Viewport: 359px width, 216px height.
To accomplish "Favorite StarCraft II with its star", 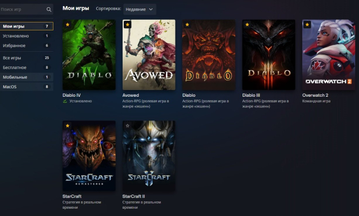I will 128,125.
